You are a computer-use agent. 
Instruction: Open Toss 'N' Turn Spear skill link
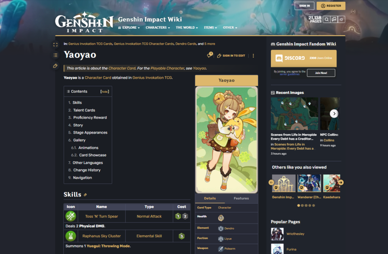(x=102, y=217)
